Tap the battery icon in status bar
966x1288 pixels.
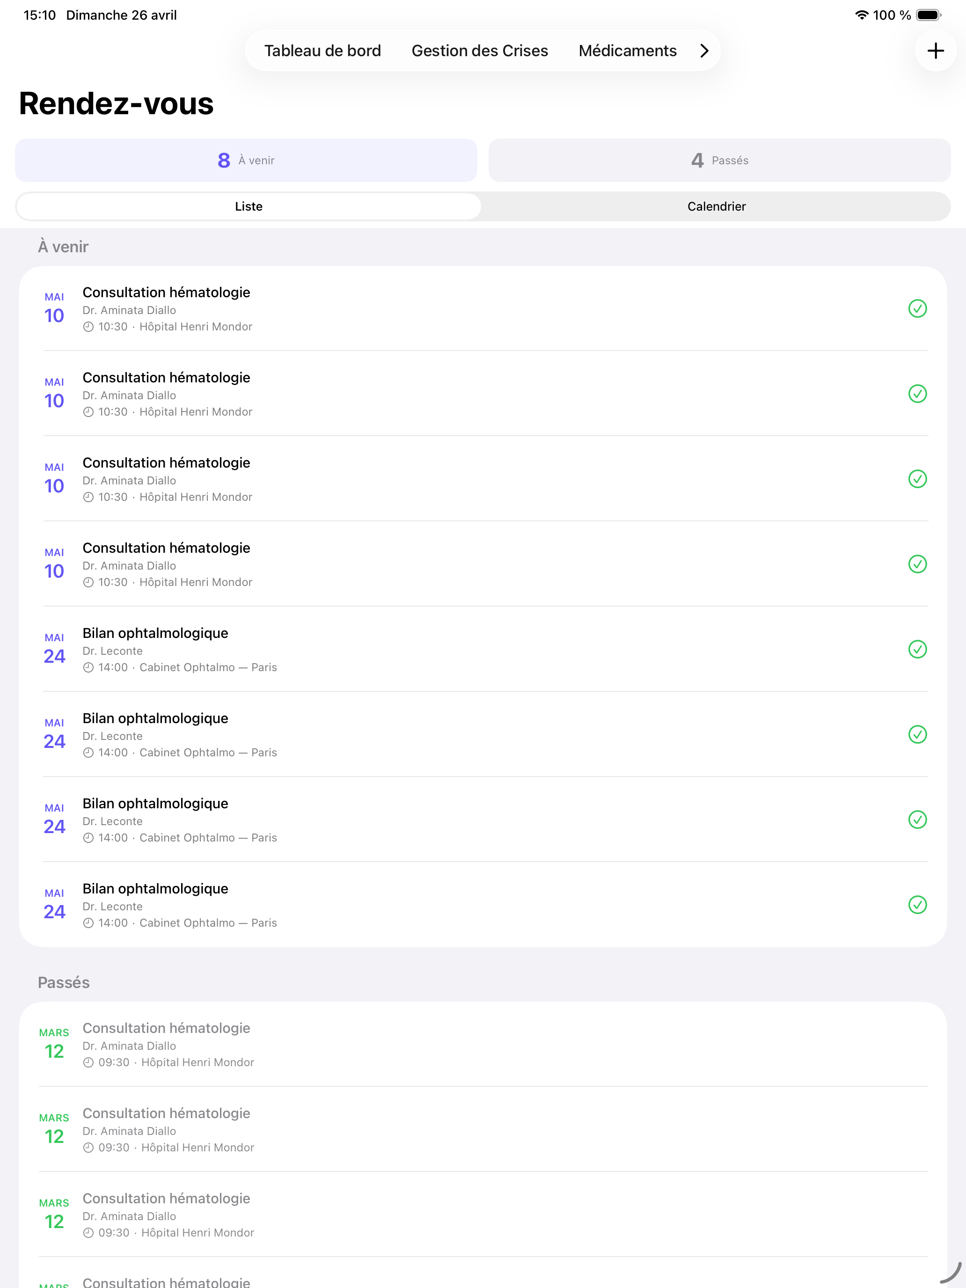tap(928, 15)
